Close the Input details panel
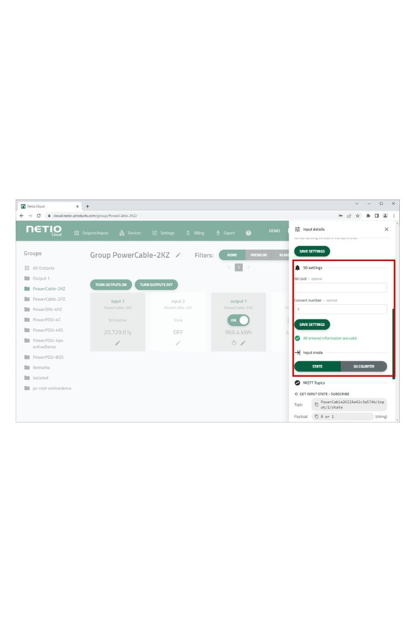This screenshot has width=415, height=622. click(x=386, y=229)
